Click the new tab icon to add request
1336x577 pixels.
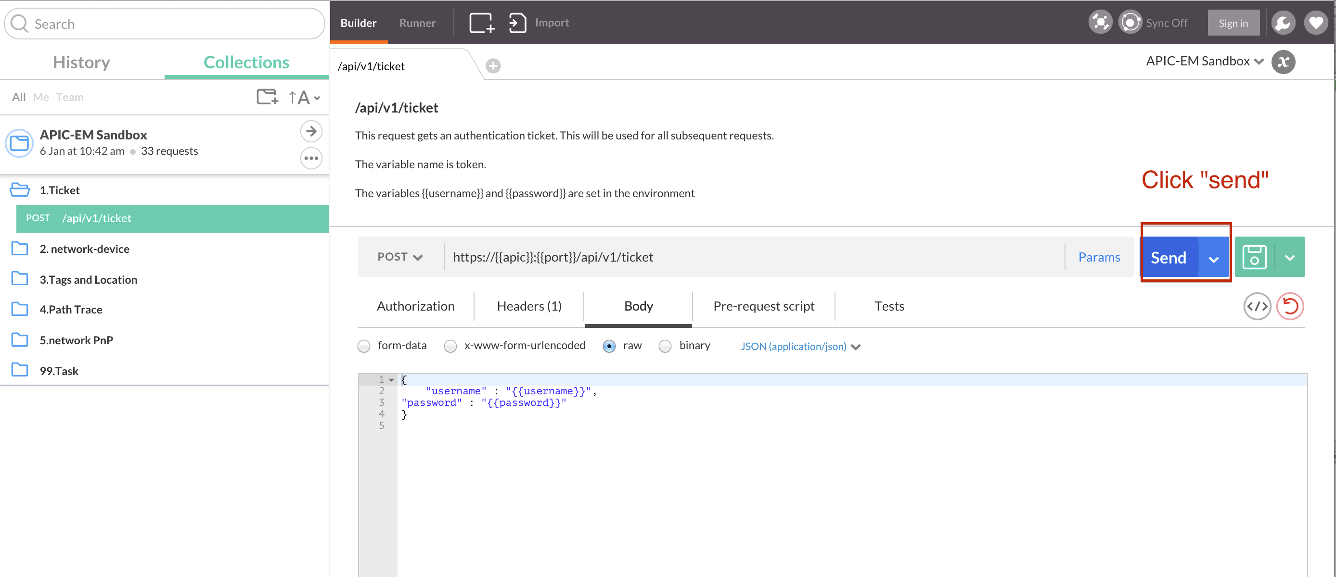tap(493, 65)
